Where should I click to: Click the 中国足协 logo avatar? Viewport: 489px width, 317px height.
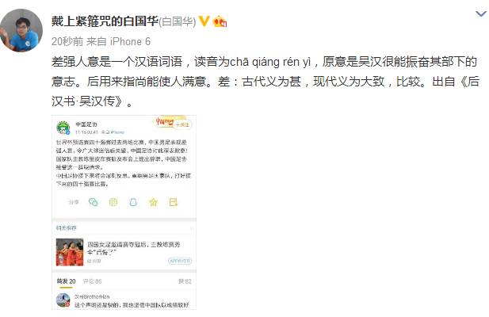(63, 128)
